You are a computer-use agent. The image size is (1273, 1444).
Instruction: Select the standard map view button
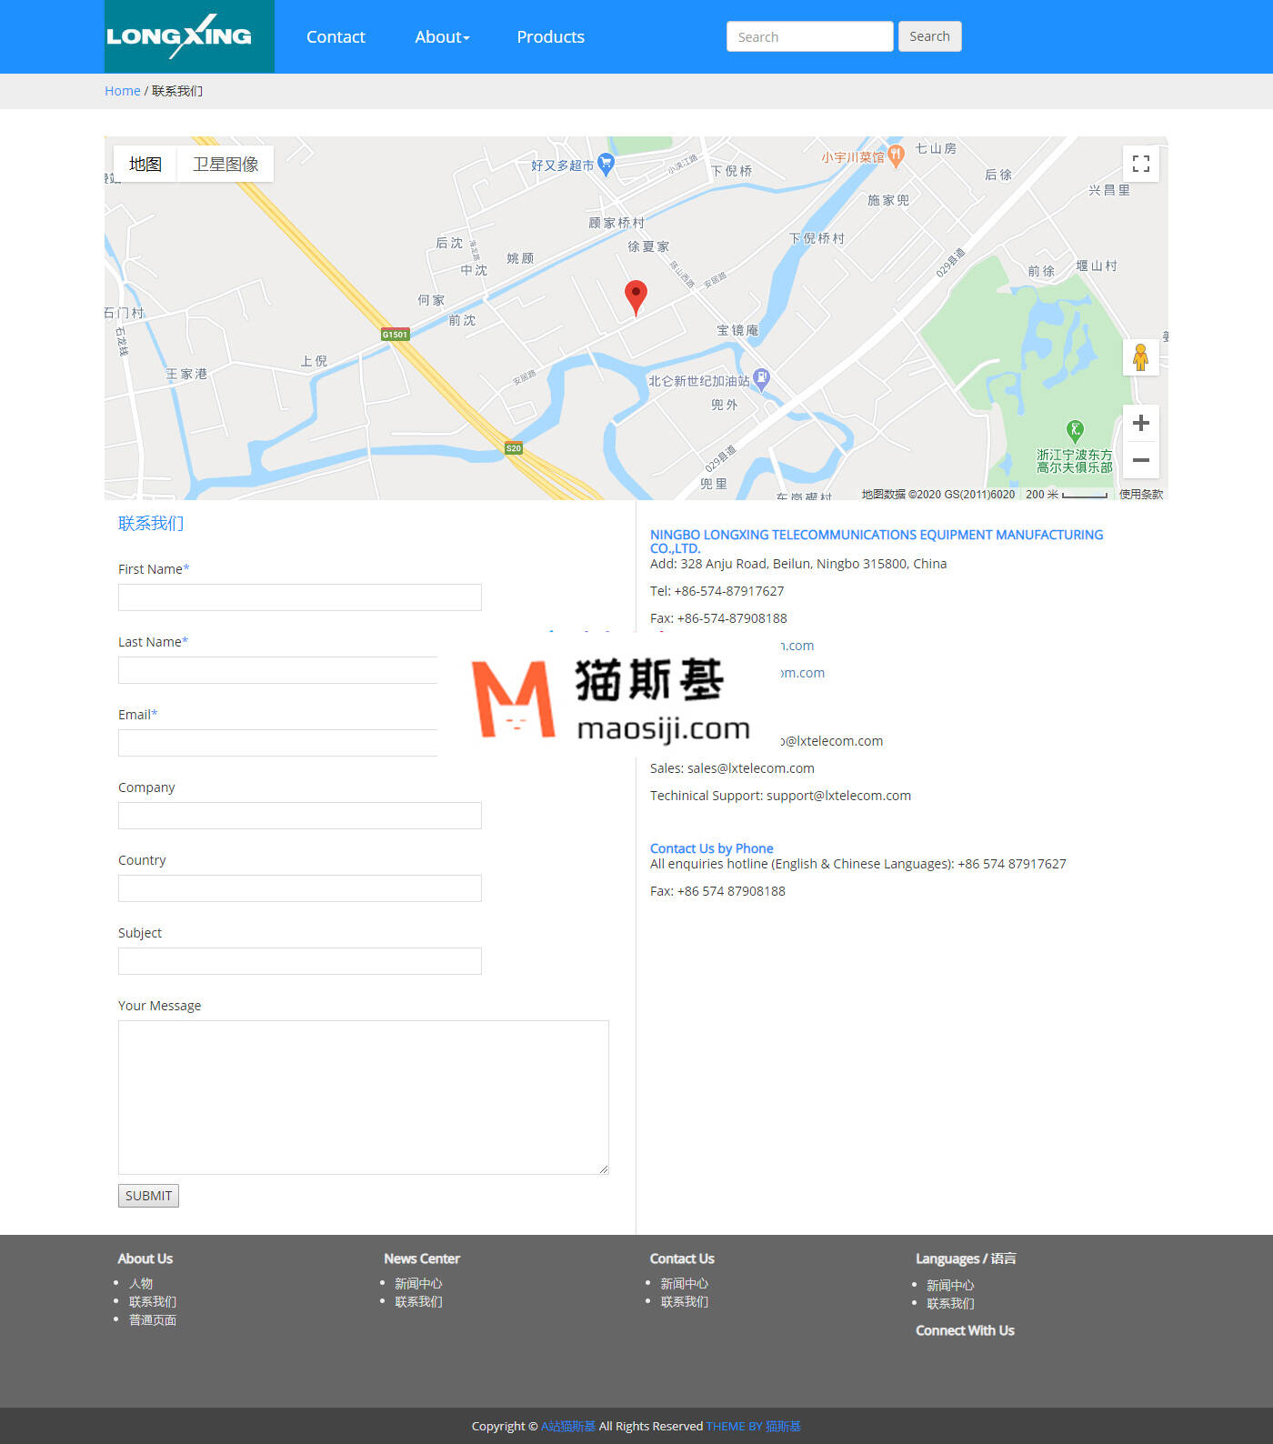145,164
